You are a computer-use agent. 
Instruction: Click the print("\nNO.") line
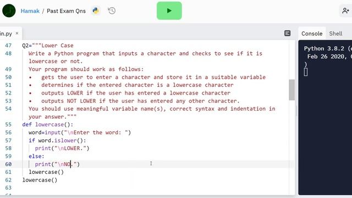57,164
